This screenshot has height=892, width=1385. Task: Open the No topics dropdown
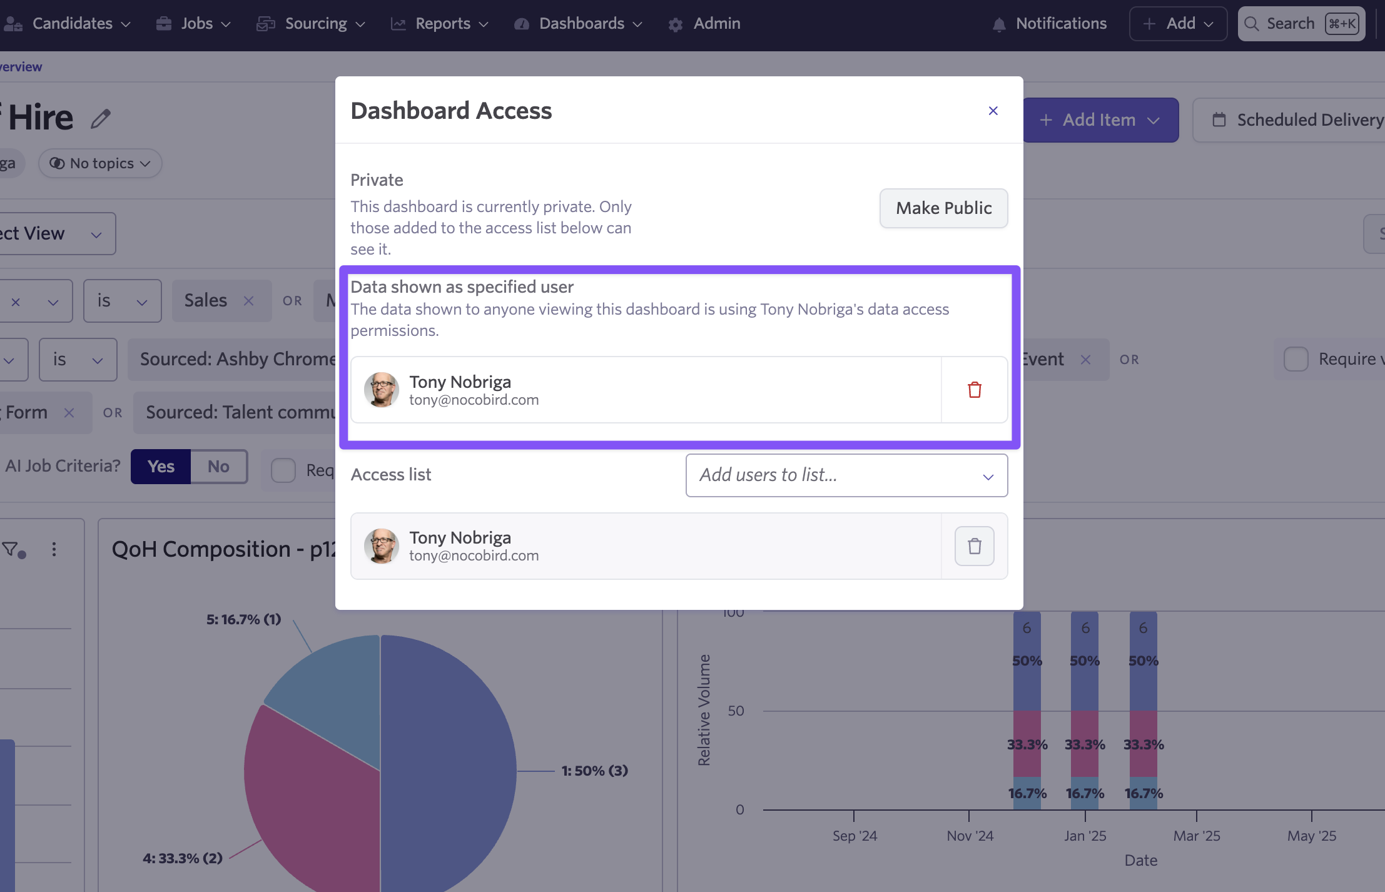click(100, 163)
